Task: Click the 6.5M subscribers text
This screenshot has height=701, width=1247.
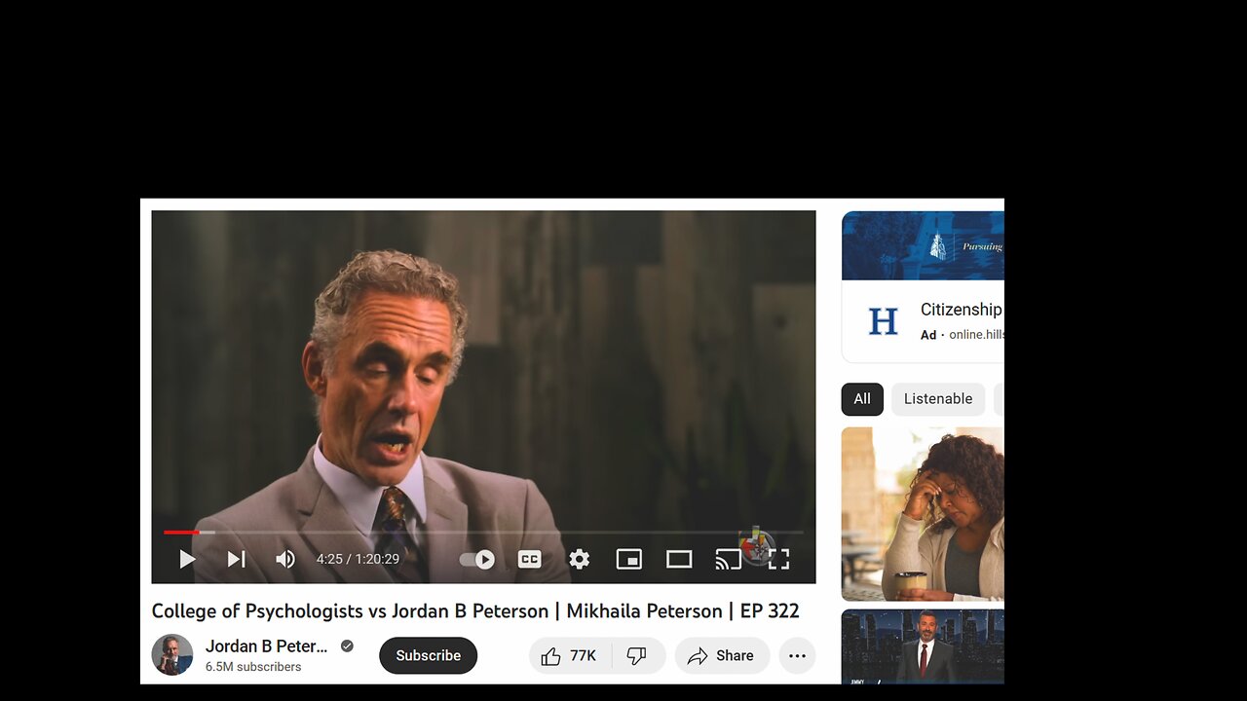Action: 253,667
